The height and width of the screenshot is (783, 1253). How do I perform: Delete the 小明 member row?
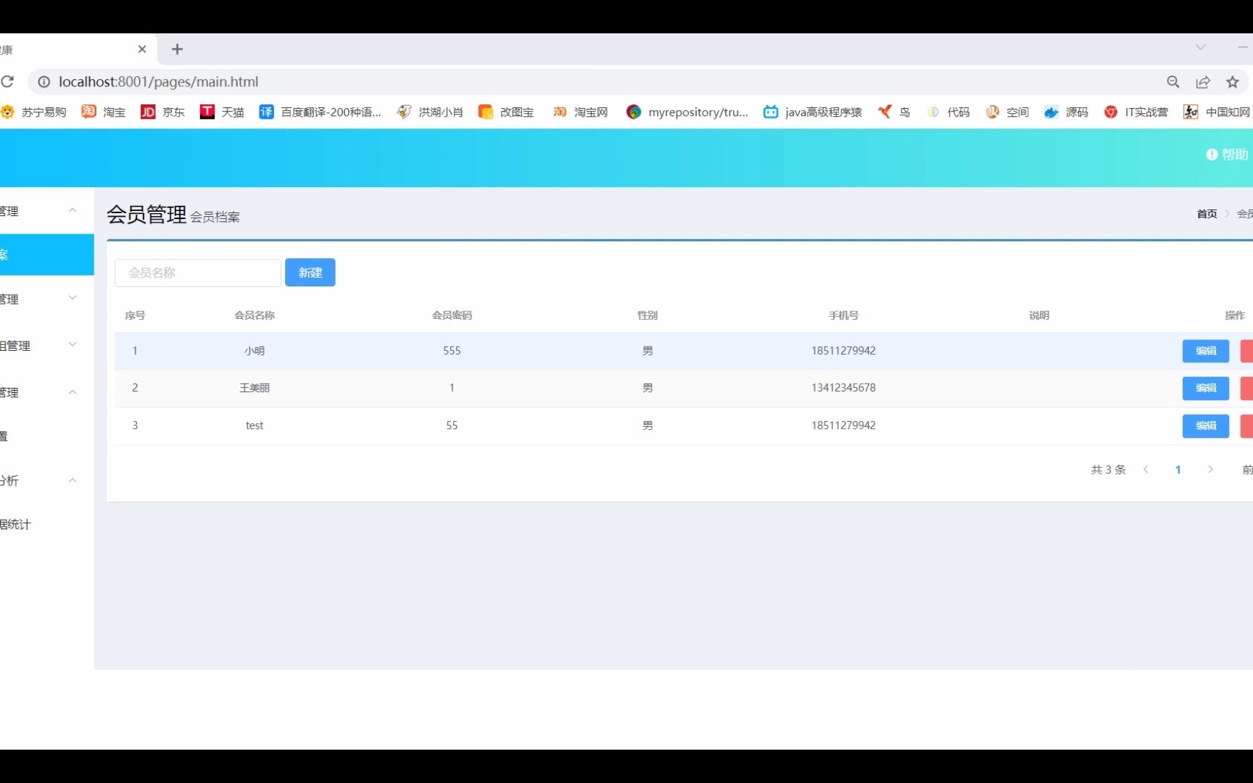click(x=1246, y=351)
